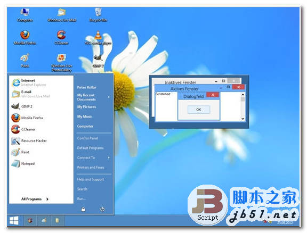Open My Pictures in Start menu

pyautogui.click(x=86, y=107)
